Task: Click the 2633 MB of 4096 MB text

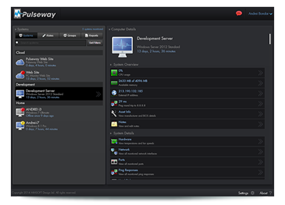Action: pos(133,81)
